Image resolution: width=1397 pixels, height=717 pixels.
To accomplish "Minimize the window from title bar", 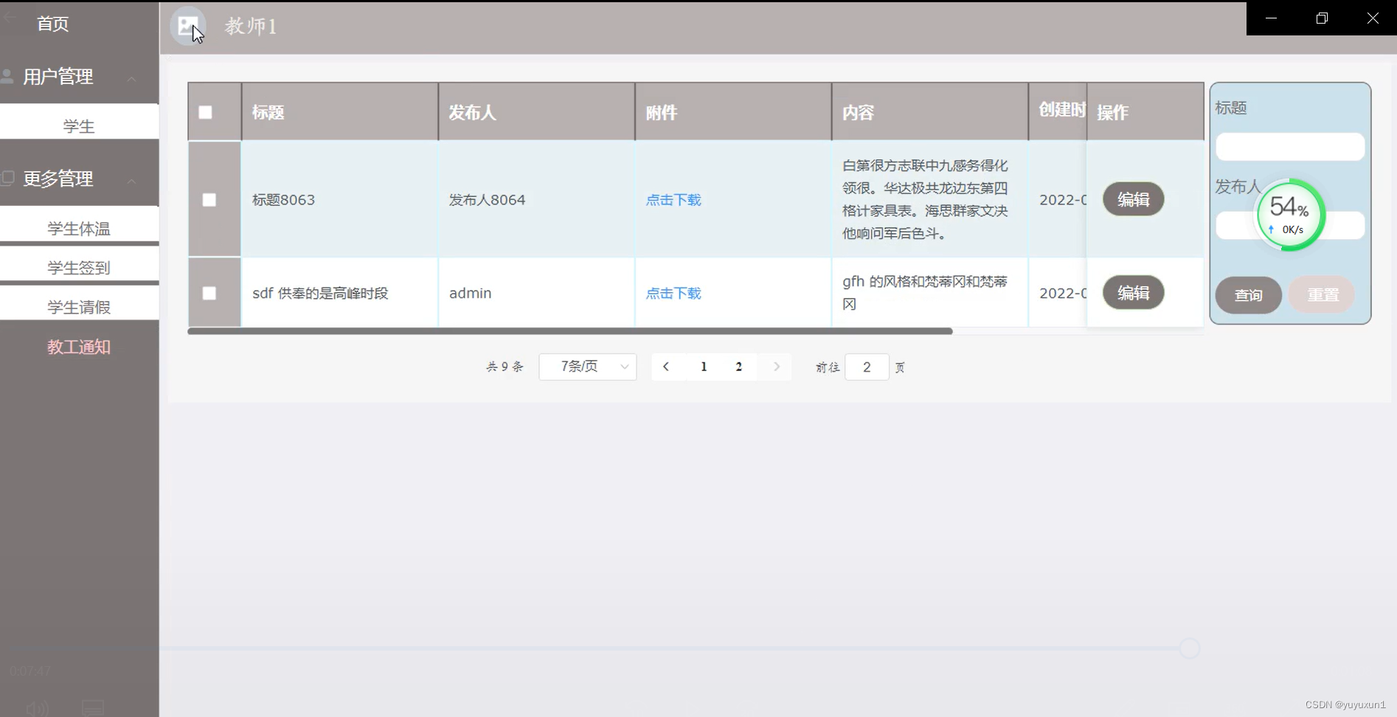I will (x=1271, y=18).
